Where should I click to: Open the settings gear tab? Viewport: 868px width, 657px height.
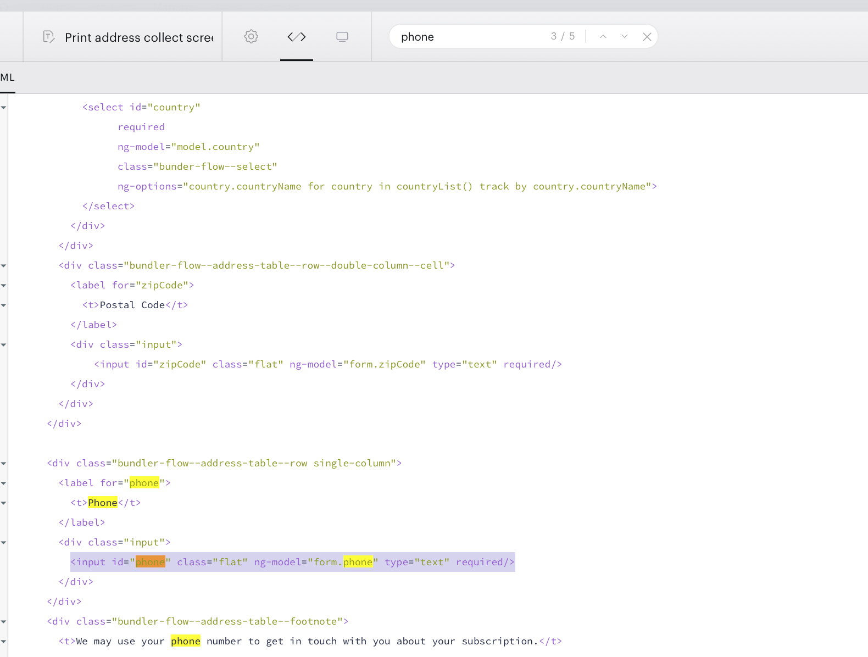tap(251, 37)
